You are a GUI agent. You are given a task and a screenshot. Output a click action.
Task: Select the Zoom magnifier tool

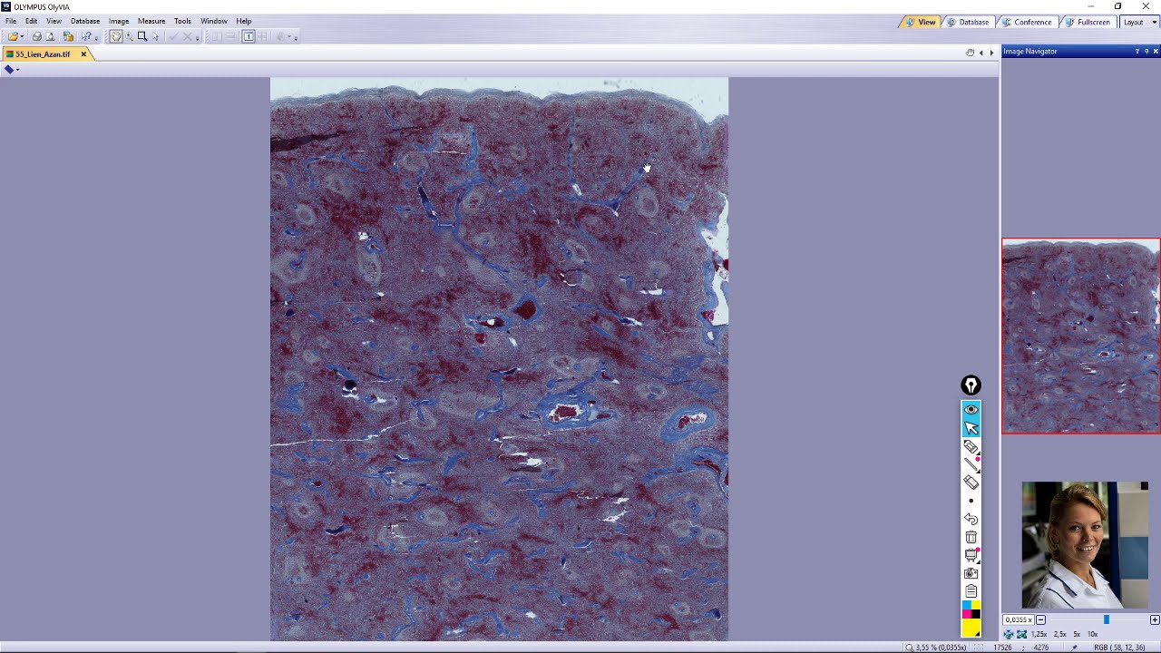click(x=129, y=36)
